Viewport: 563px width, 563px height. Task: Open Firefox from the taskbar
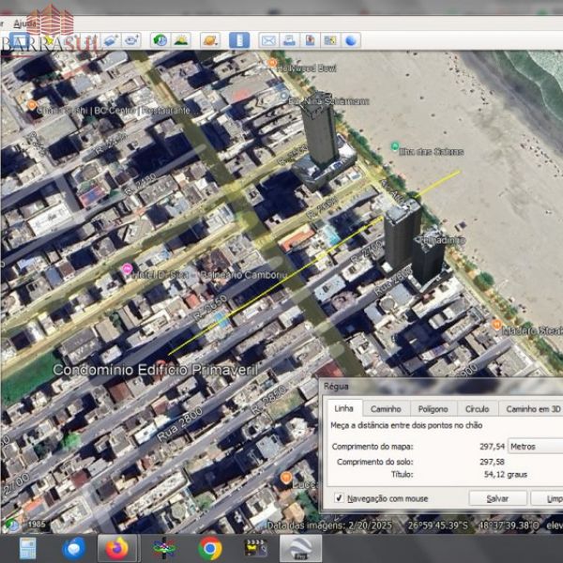(x=117, y=548)
